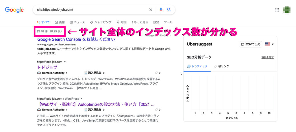Viewport: 296px width, 132px height.
Task: Select the すべて tab
Action: (43, 22)
